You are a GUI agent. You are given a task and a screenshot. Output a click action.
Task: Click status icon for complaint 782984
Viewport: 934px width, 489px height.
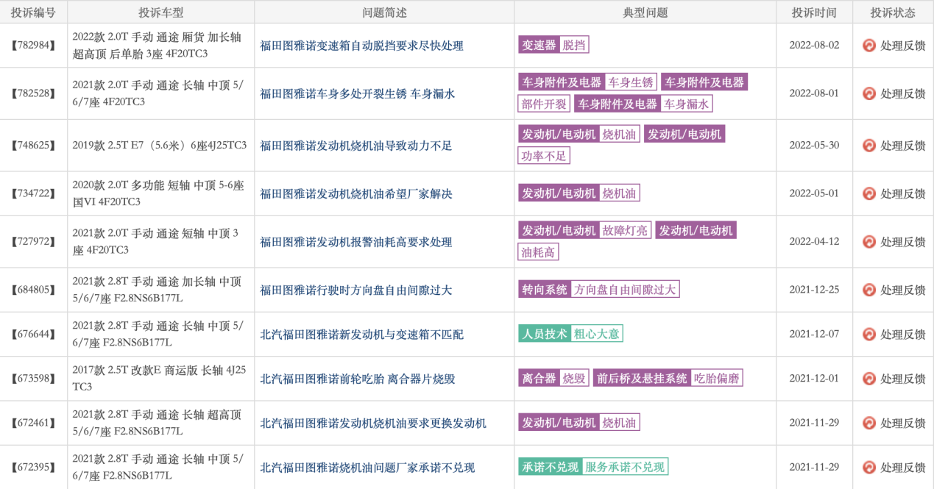[869, 46]
